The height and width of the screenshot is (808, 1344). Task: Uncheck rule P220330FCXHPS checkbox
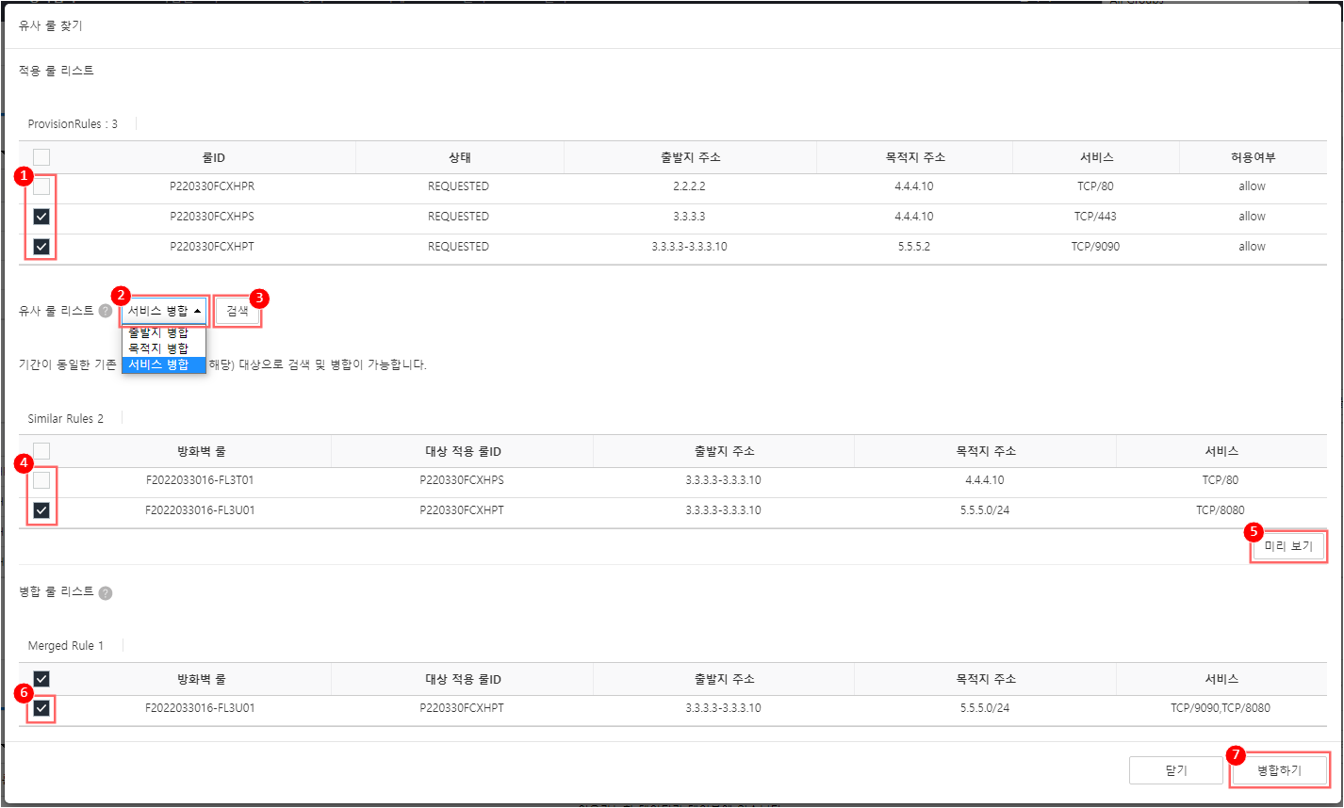coord(41,217)
